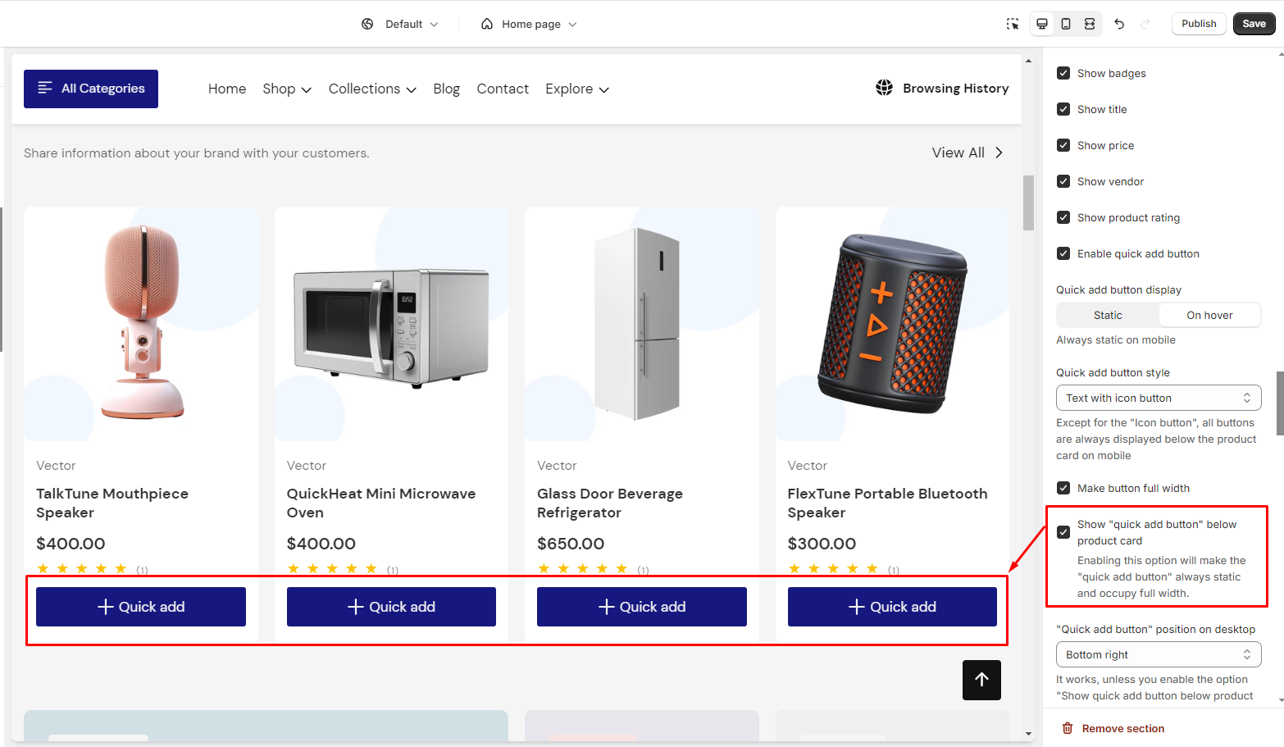Click the black scroll-to-top arrow button
The image size is (1284, 747).
981,680
